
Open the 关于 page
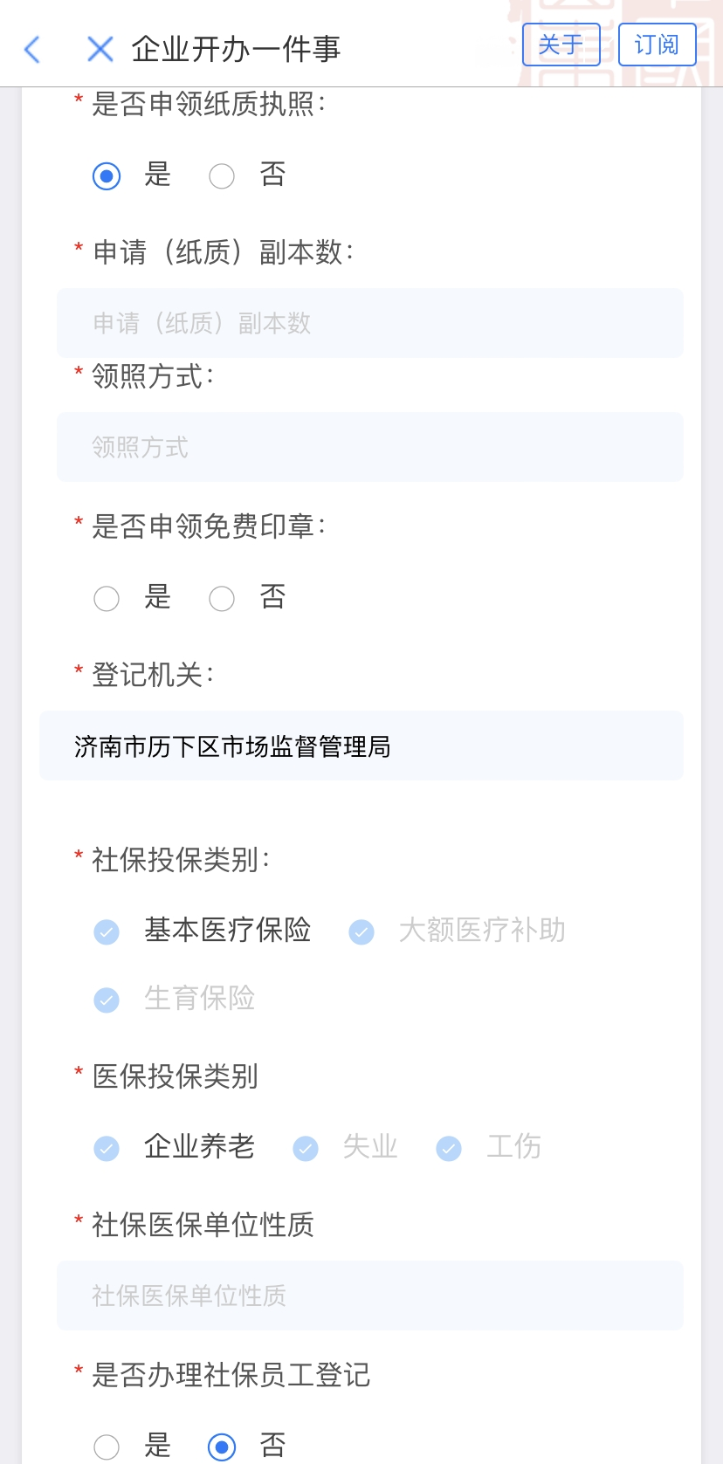point(561,45)
